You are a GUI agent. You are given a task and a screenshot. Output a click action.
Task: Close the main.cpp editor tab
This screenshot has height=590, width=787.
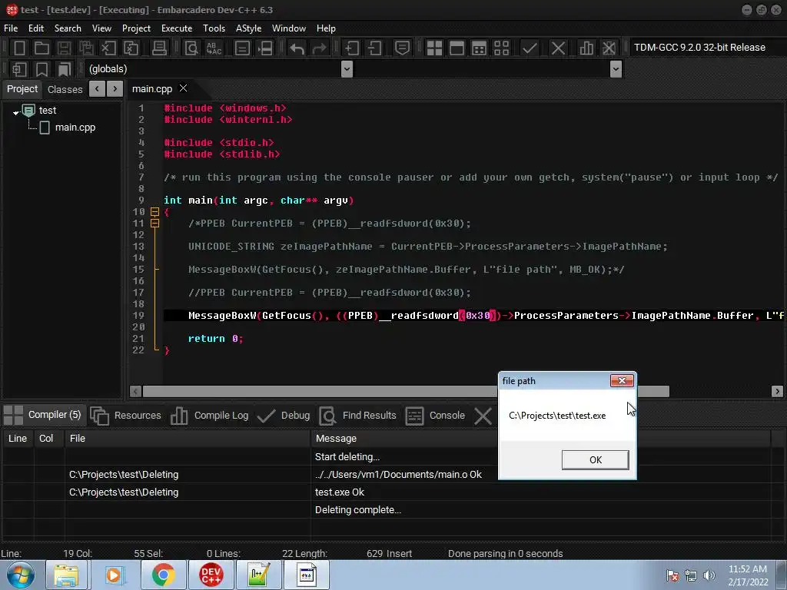(184, 88)
